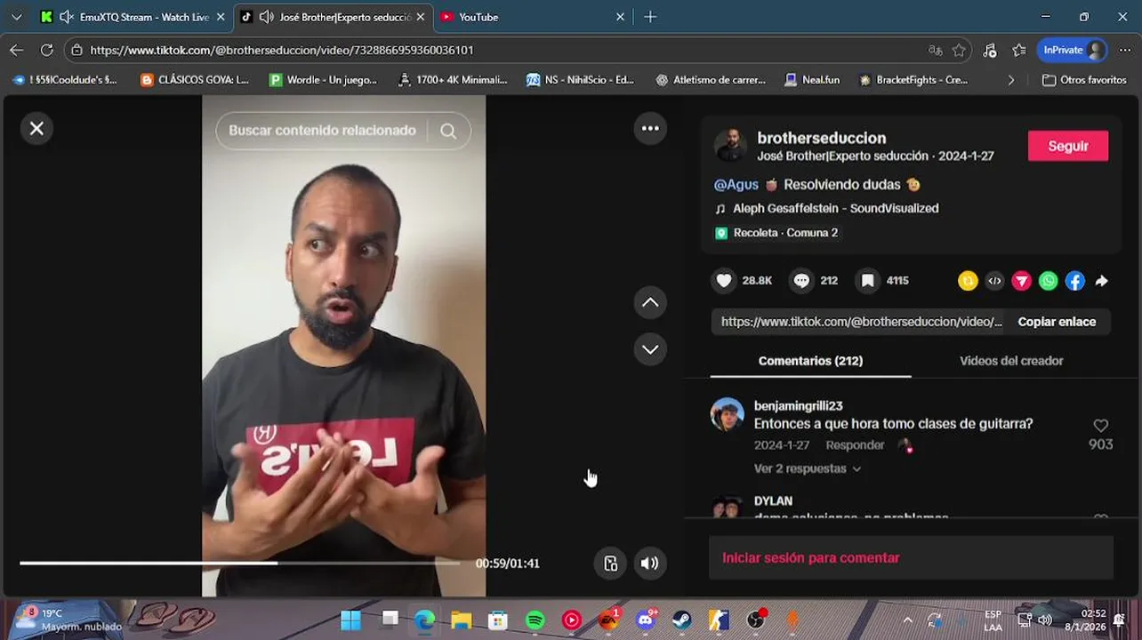1142x640 pixels.
Task: Open Spotify from taskbar
Action: point(535,620)
